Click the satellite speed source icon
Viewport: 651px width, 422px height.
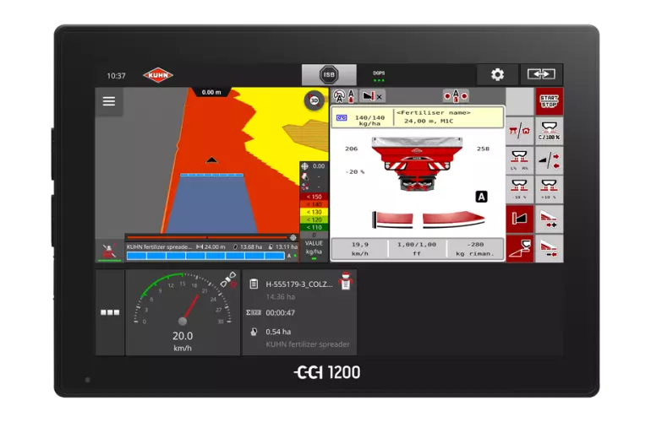[228, 279]
